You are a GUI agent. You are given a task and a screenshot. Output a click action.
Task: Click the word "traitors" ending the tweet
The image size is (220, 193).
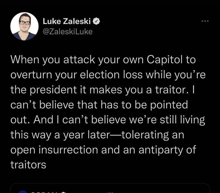click(28, 164)
